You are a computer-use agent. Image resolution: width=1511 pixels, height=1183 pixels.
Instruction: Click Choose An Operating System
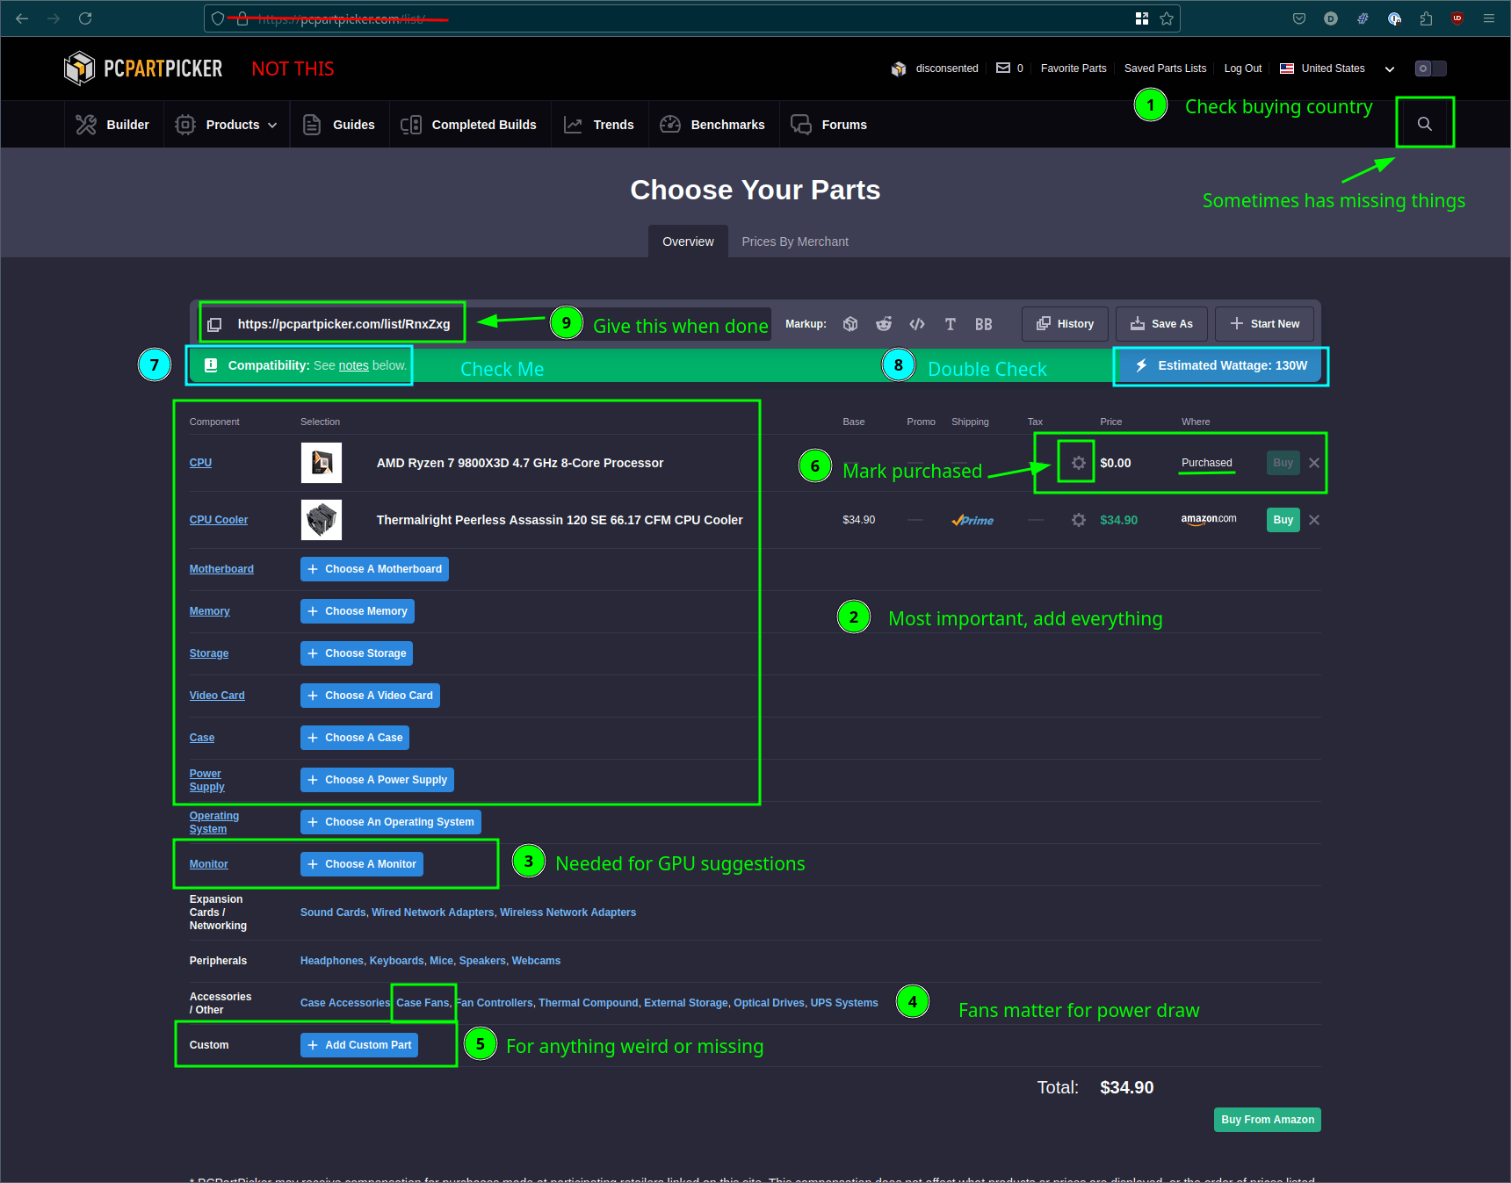(391, 822)
